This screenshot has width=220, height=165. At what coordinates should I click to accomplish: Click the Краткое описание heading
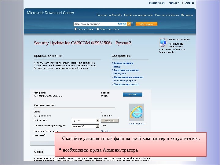point(48,56)
